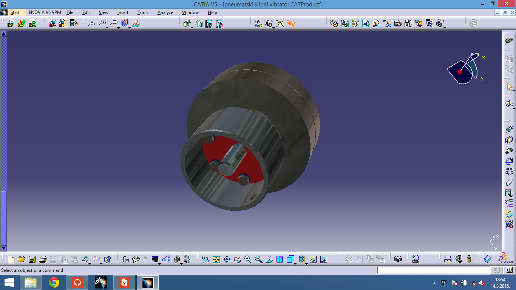Open the shading mode cylinder dropdown
This screenshot has width=516, height=290.
(306, 264)
